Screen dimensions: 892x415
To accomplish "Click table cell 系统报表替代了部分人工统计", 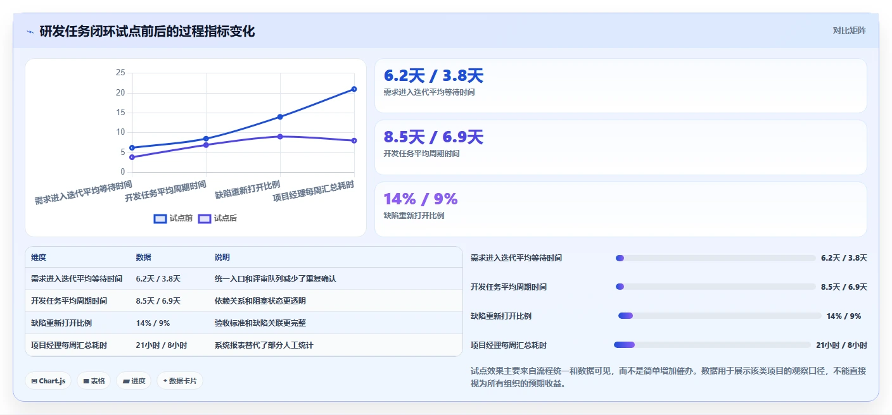I will tap(264, 345).
